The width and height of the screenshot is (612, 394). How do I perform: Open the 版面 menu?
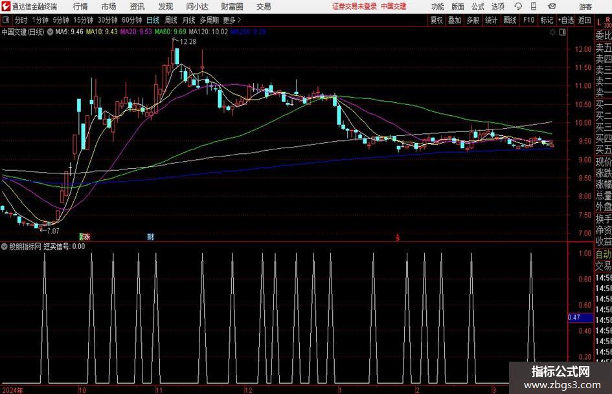click(x=457, y=6)
